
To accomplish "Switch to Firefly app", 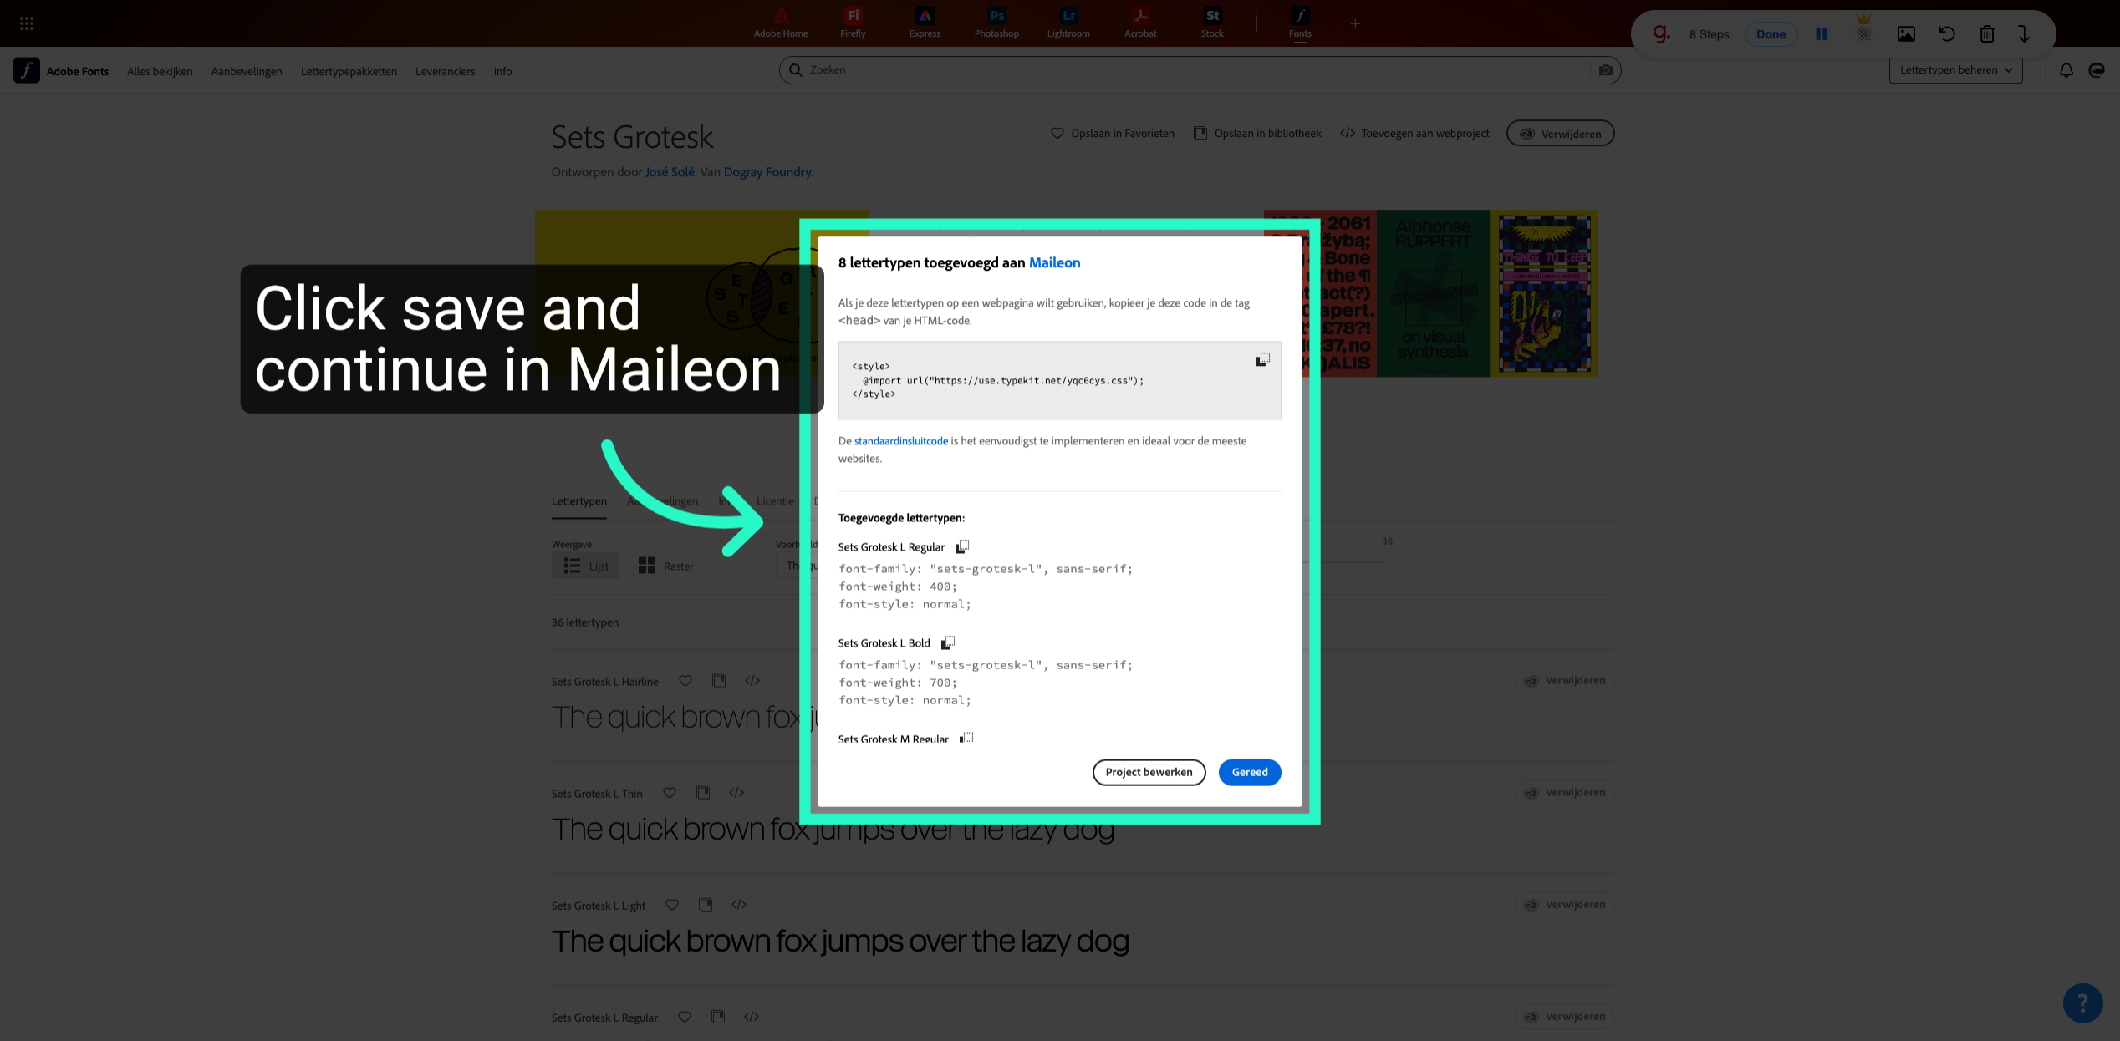I will pos(853,23).
